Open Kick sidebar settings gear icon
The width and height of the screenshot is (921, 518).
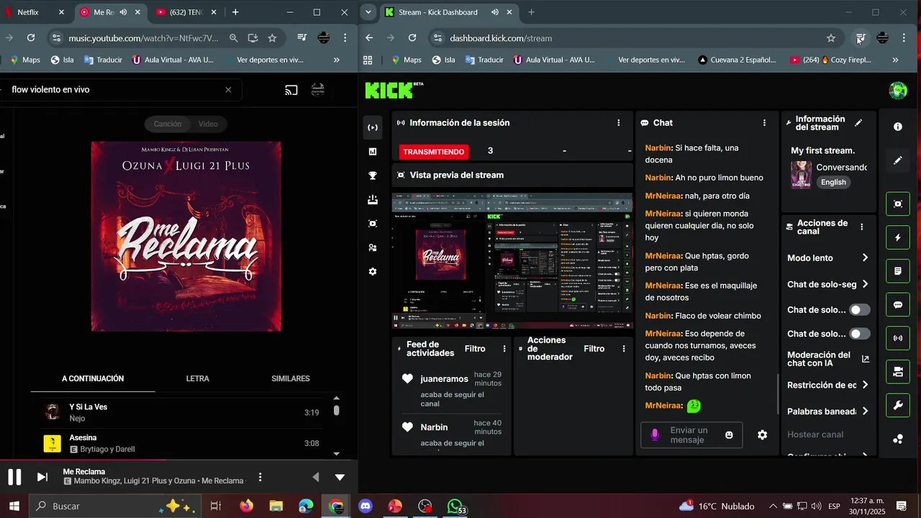click(x=372, y=272)
